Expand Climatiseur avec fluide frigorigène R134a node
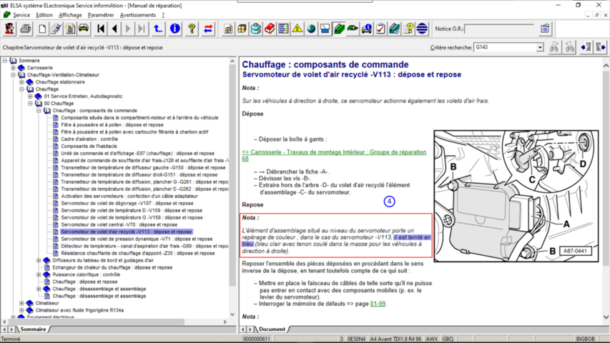 pos(21,310)
